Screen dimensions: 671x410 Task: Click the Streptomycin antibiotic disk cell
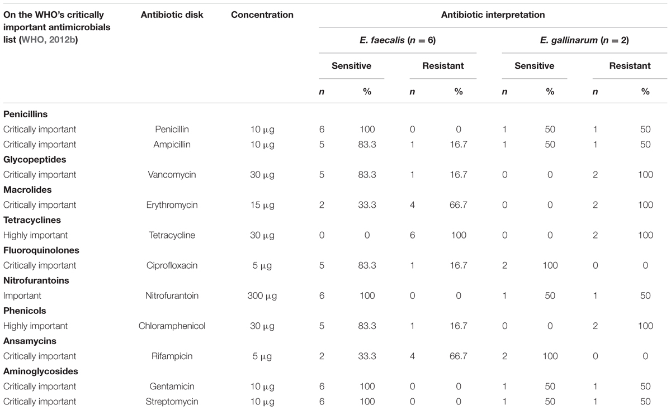(x=172, y=401)
